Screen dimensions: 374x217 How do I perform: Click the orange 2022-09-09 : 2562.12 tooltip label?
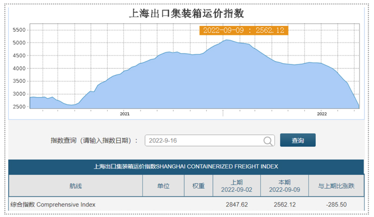(243, 30)
